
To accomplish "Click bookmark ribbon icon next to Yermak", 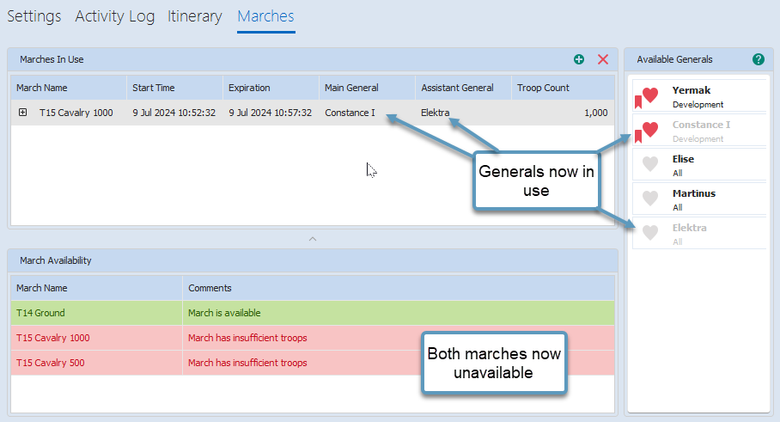I will coord(638,102).
